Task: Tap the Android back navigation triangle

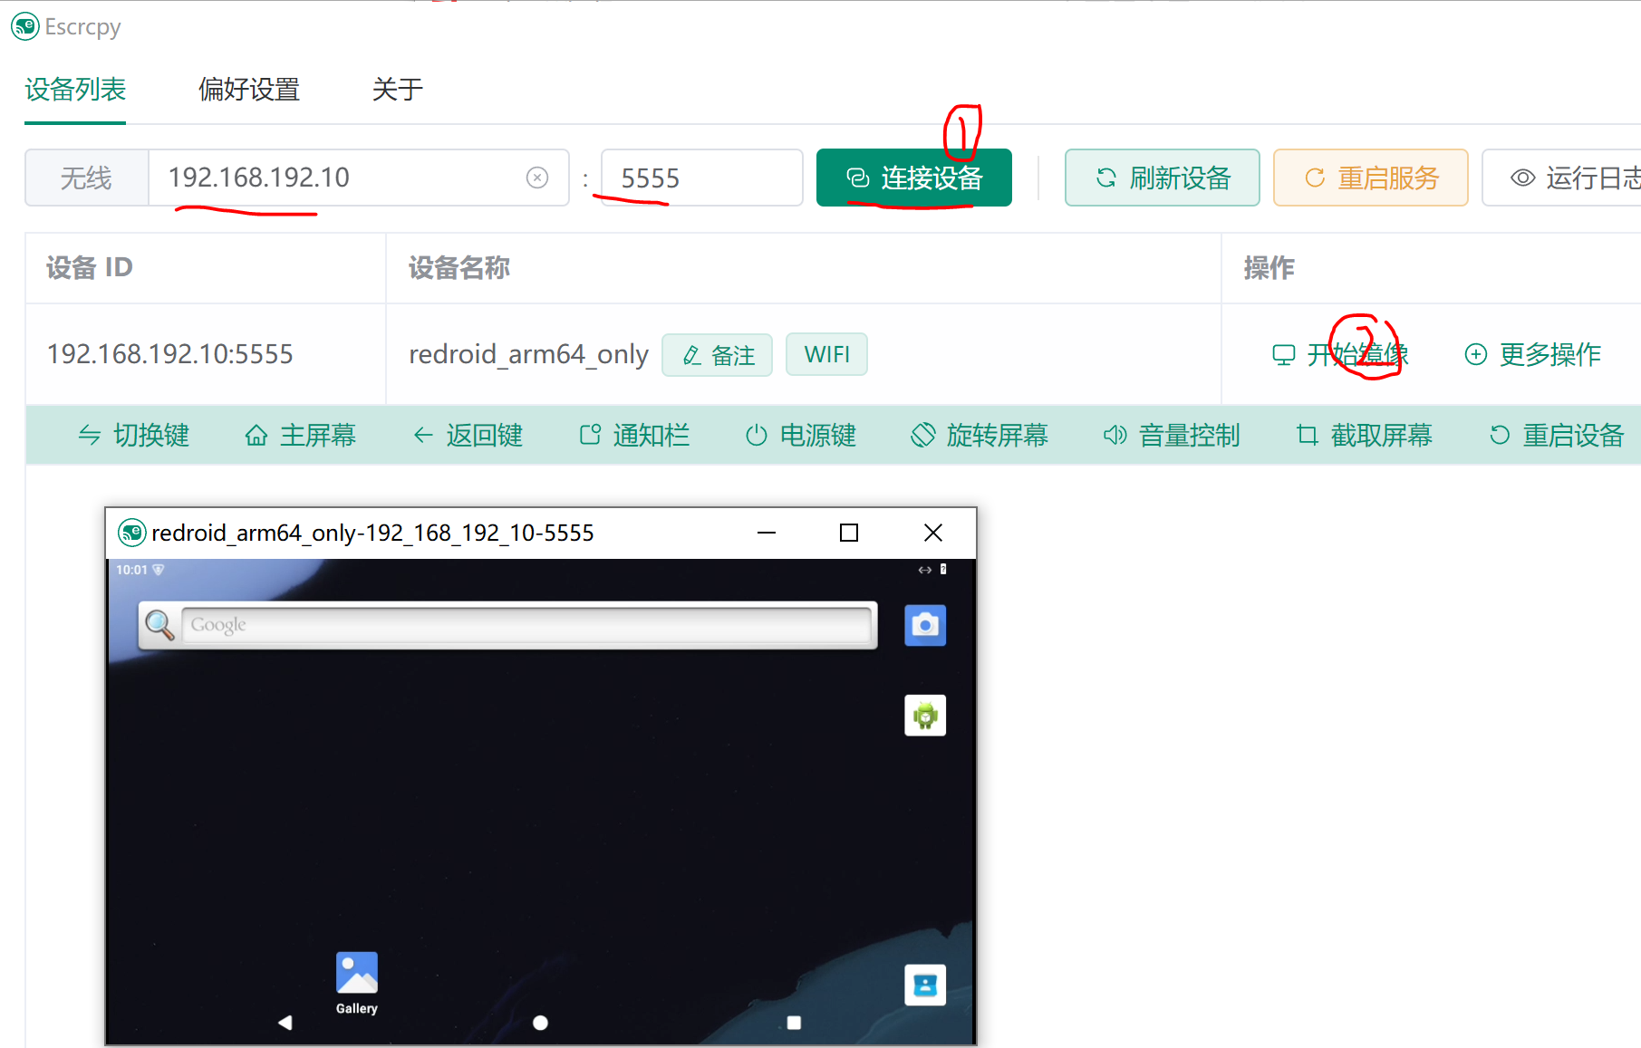Action: (x=285, y=1023)
